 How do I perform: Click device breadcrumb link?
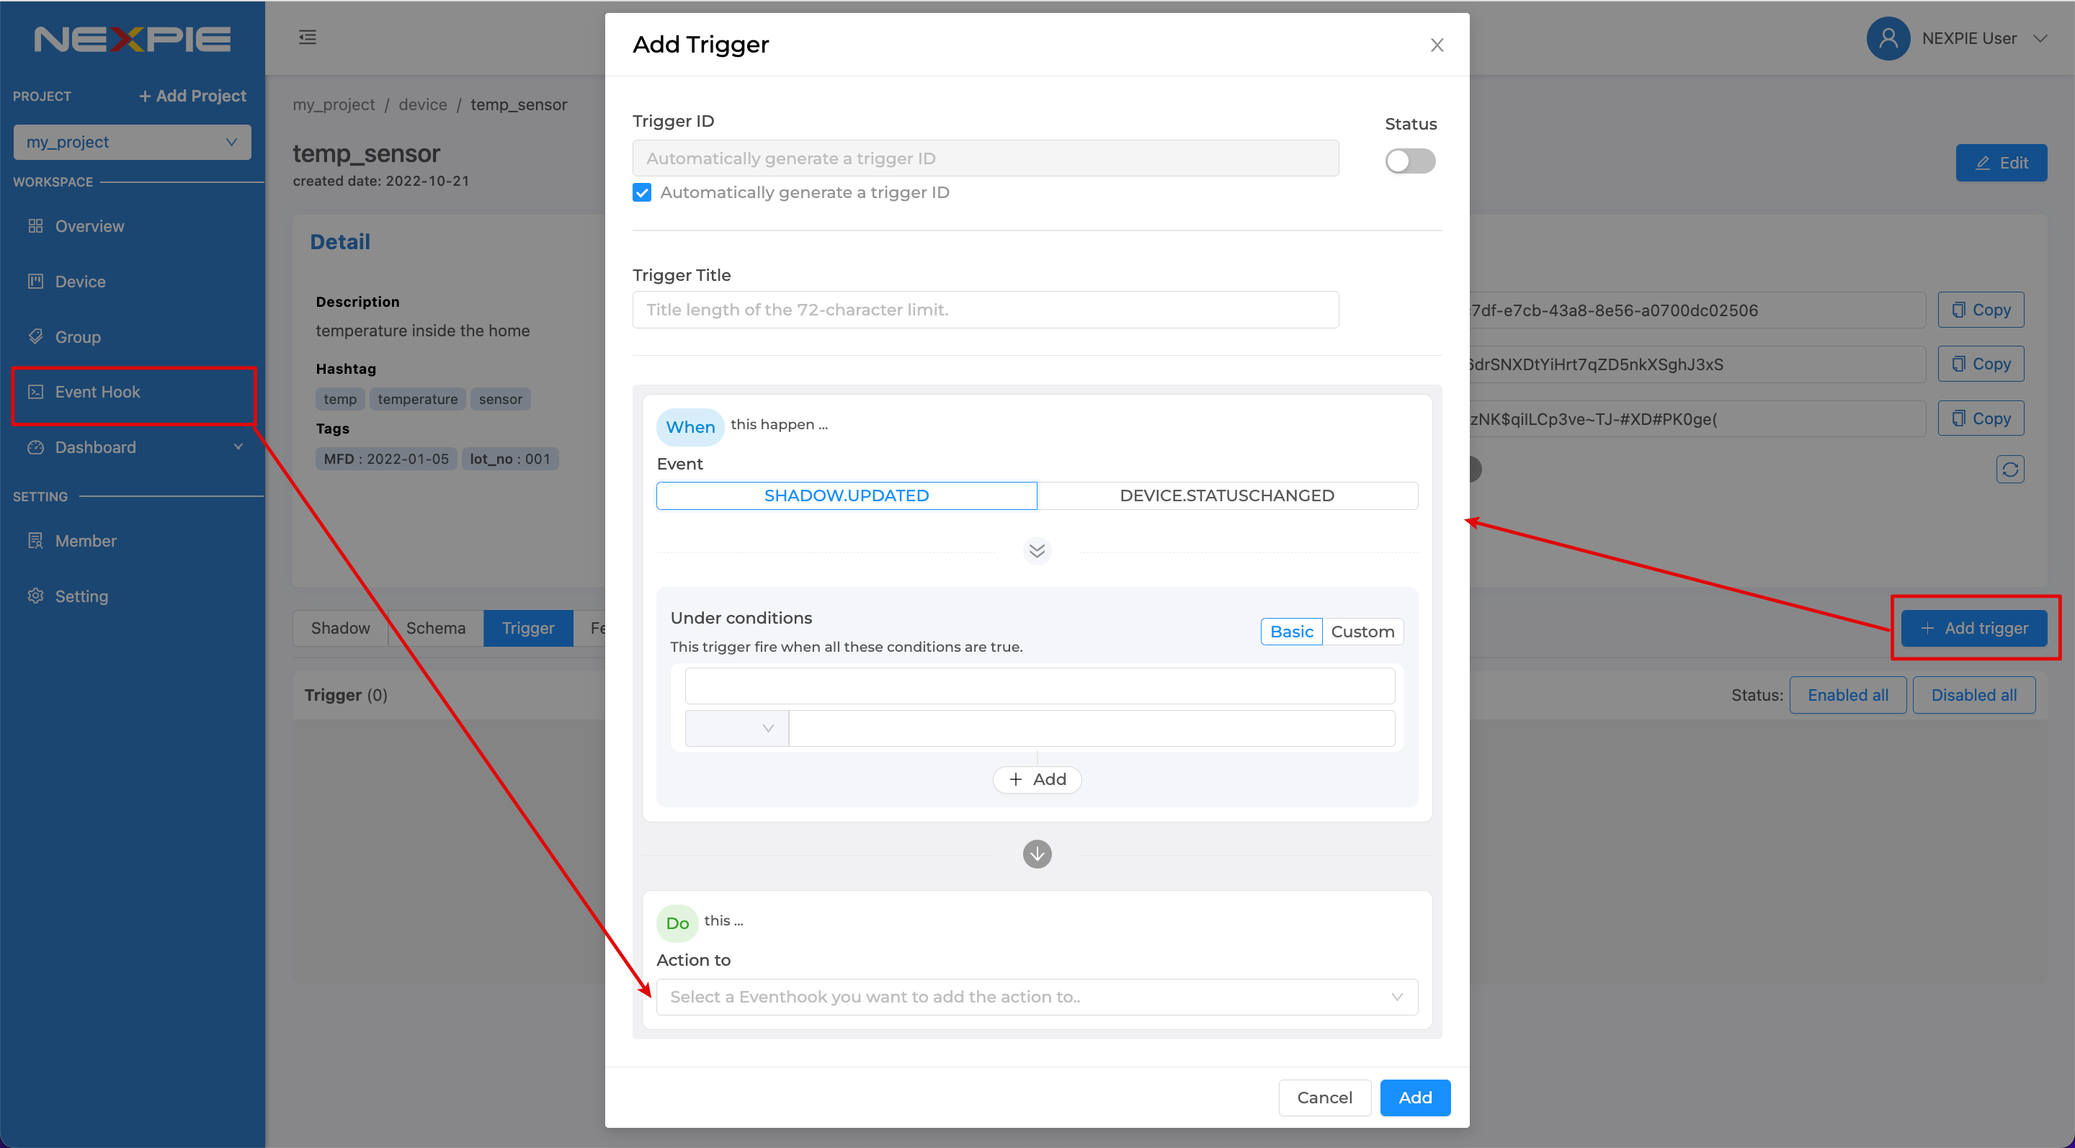[423, 104]
